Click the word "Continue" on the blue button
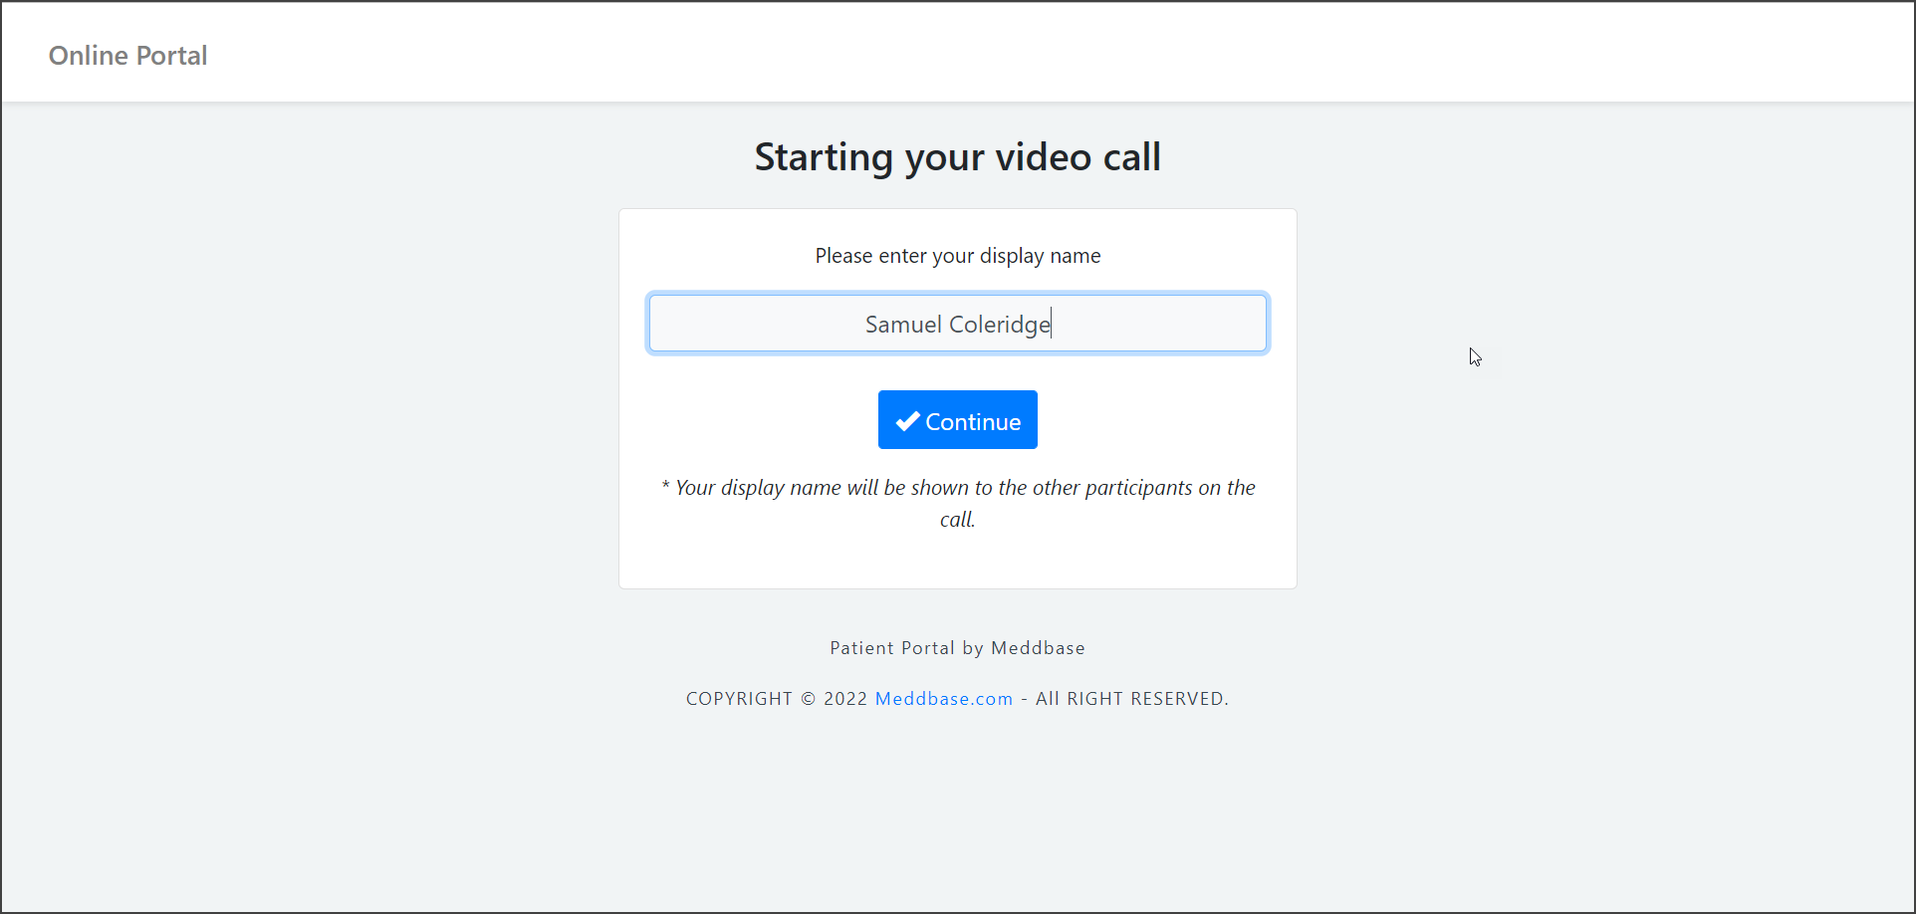 pos(973,422)
